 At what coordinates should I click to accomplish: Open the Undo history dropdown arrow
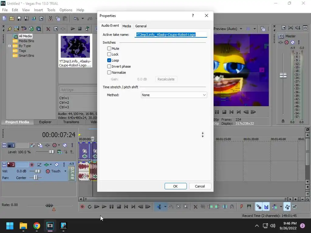tap(83, 19)
